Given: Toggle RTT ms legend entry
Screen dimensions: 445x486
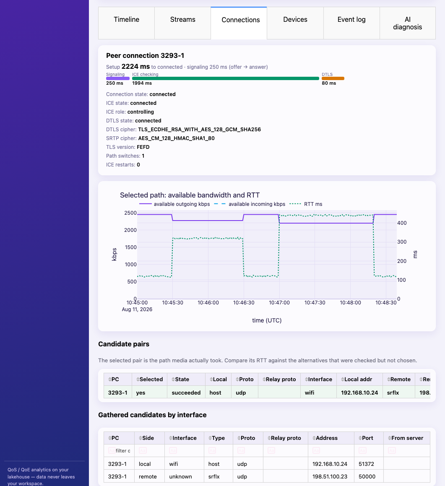Looking at the screenshot, I should 306,204.
